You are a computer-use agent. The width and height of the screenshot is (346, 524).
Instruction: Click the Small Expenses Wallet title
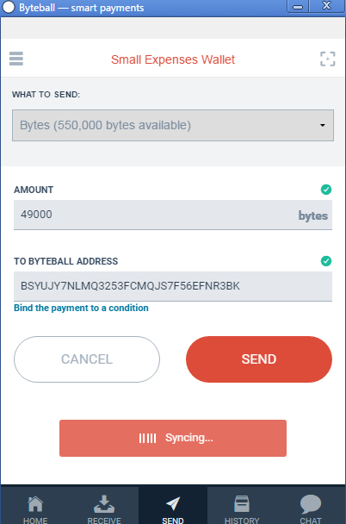173,59
